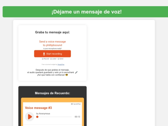Screen dimensions: 168x126
Task: Click the Is your microphone ready? text
Action: [52, 49]
